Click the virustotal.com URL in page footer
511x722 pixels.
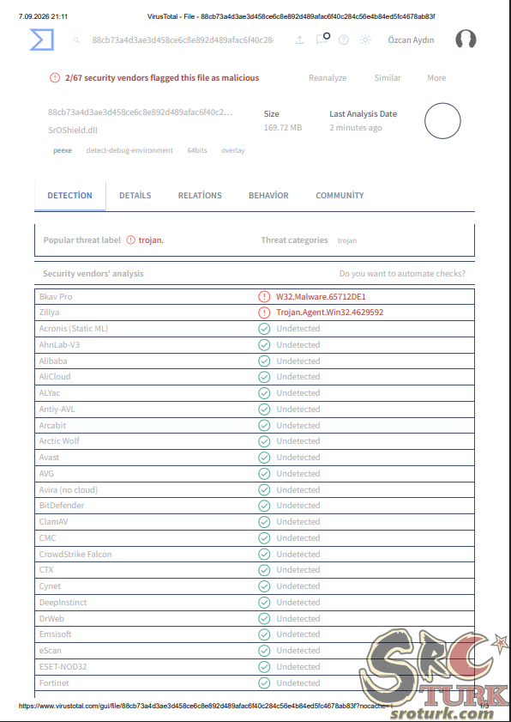tap(206, 706)
